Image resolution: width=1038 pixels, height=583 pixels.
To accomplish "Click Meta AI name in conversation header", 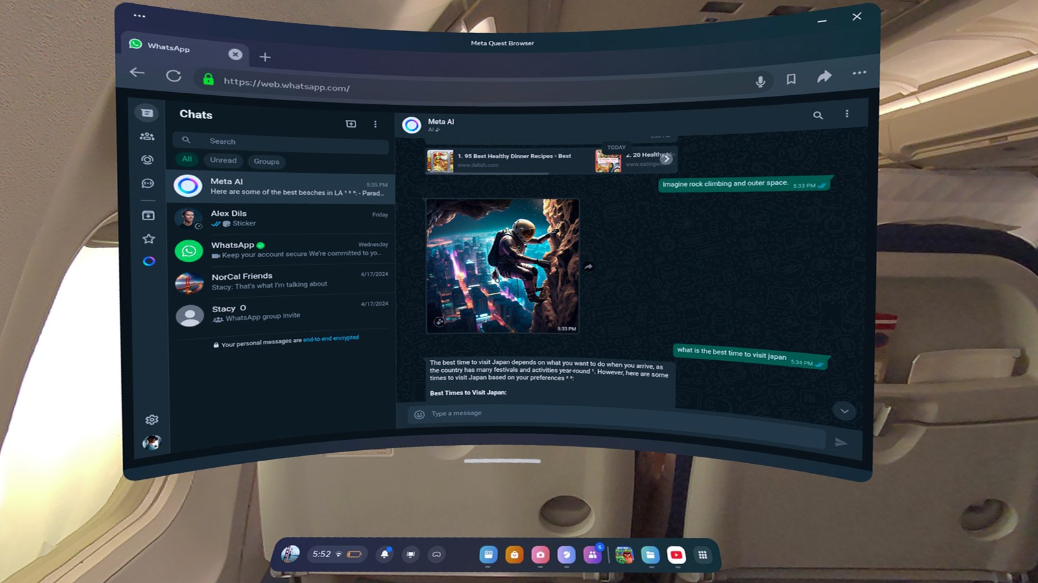I will click(441, 122).
